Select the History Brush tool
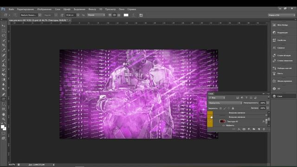 (x=3, y=70)
